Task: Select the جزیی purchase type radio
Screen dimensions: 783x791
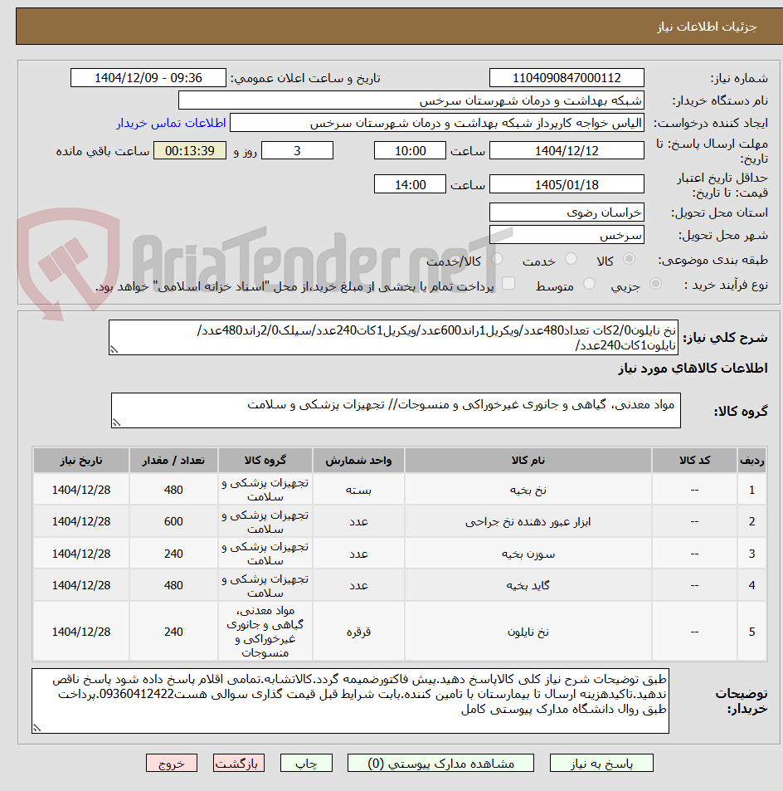Action: coord(655,284)
